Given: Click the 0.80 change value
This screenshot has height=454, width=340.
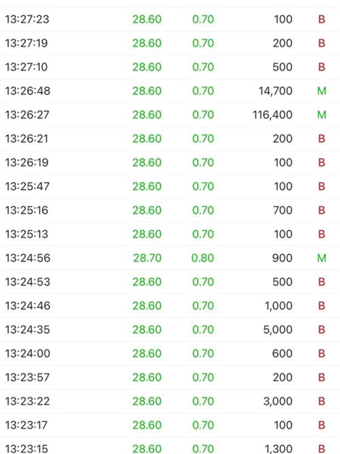Looking at the screenshot, I should [x=203, y=258].
